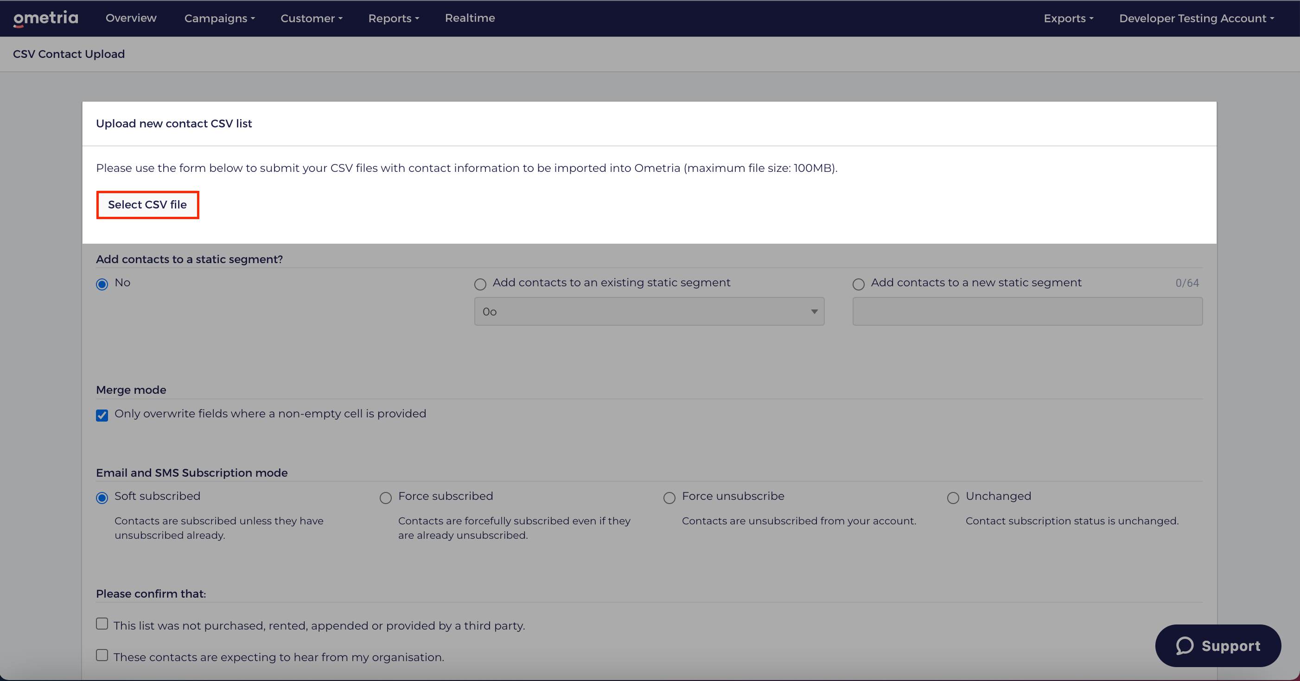Click the Ometria logo

point(45,18)
